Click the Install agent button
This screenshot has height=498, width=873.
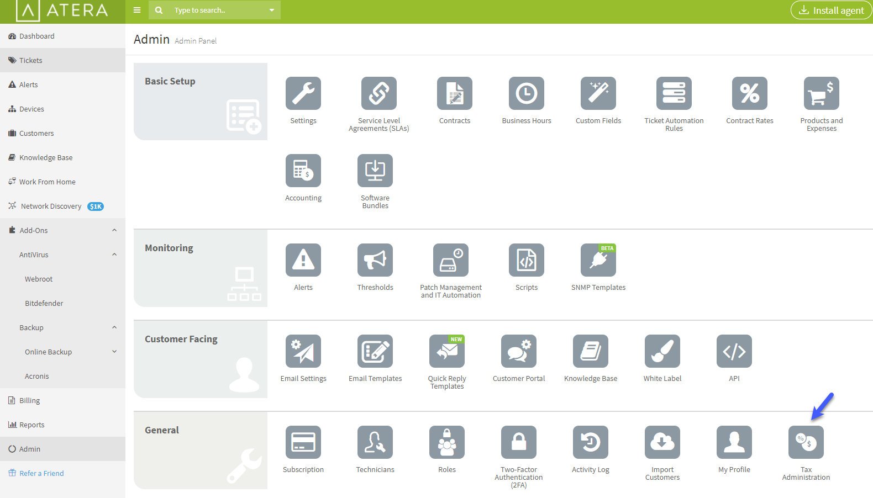point(832,10)
